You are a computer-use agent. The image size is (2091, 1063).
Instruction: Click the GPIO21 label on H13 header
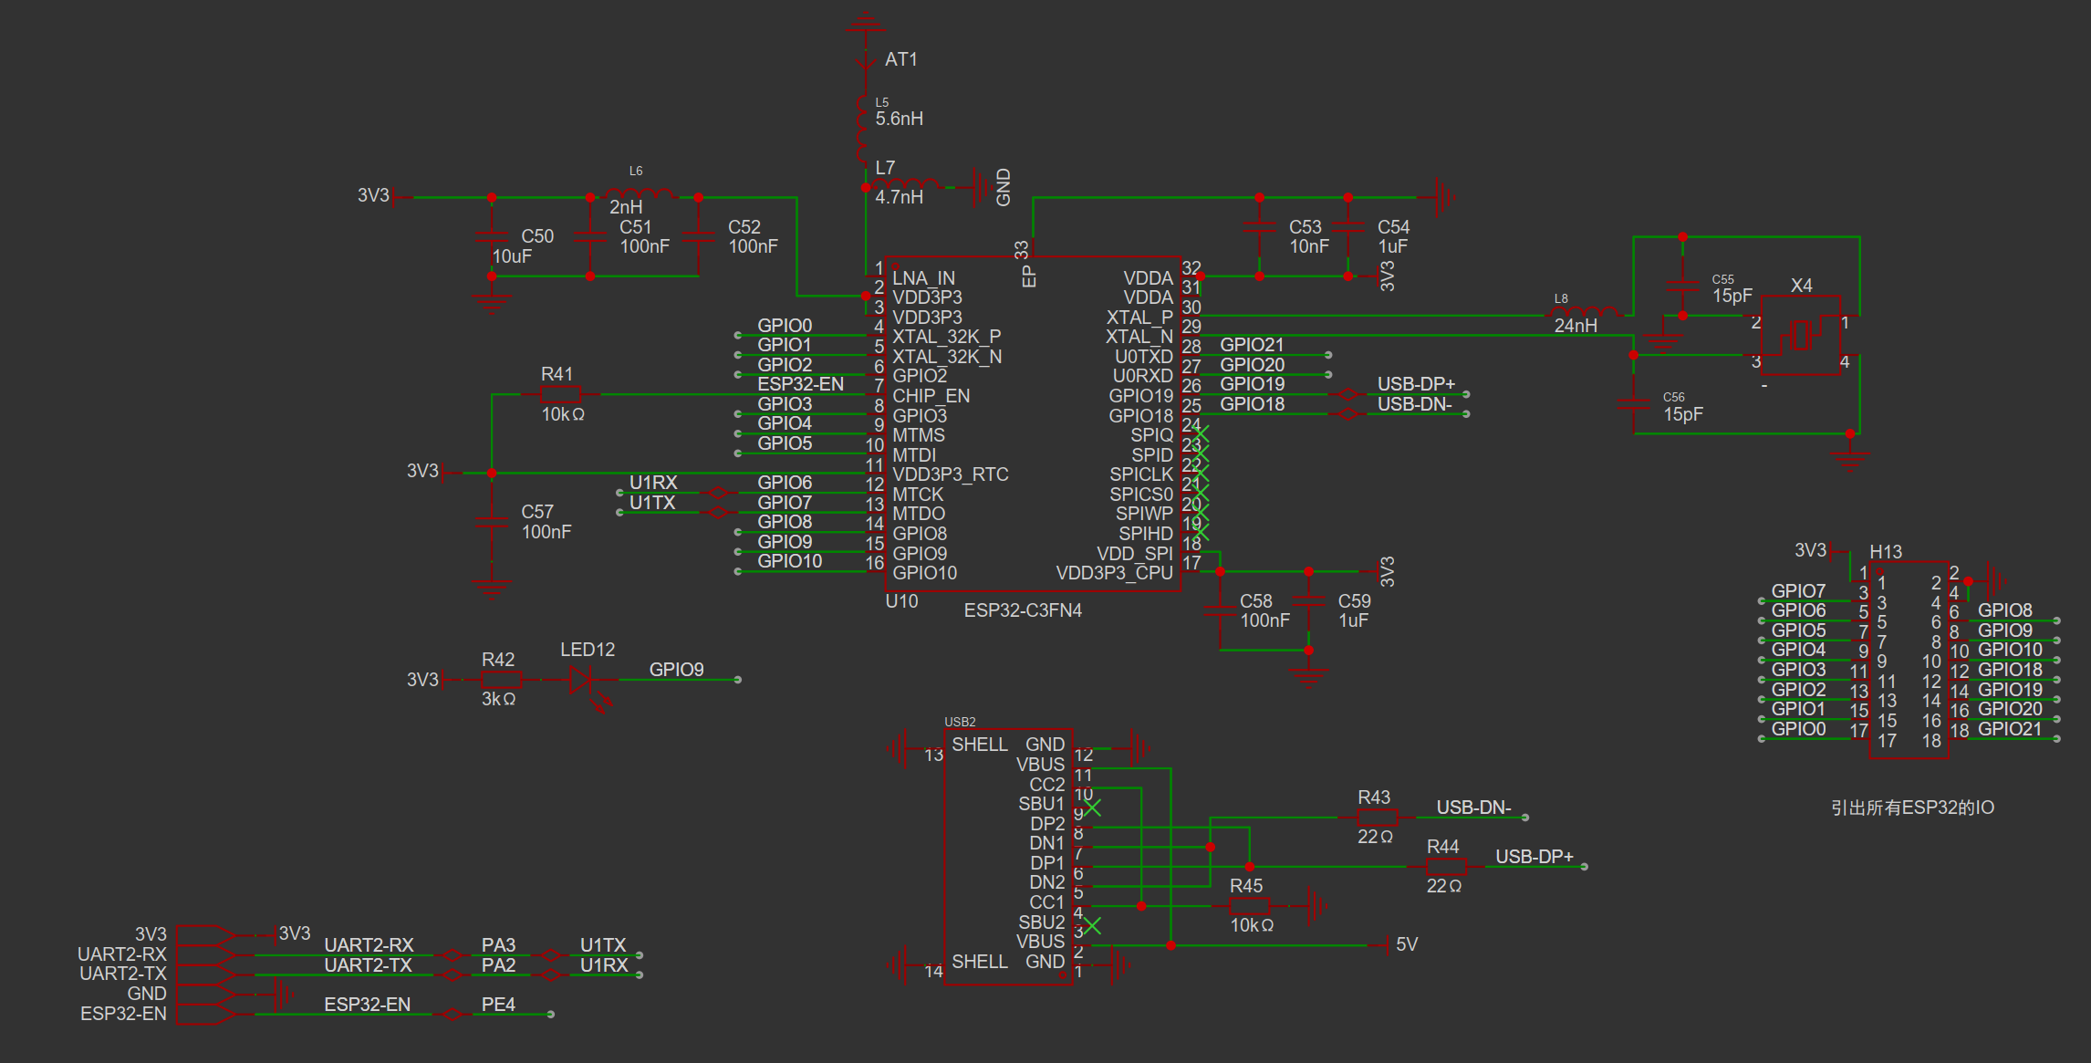[x=2010, y=729]
